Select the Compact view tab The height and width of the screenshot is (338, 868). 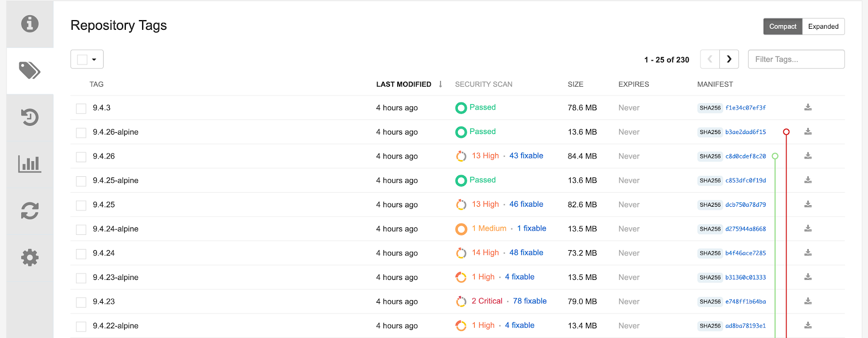tap(783, 26)
